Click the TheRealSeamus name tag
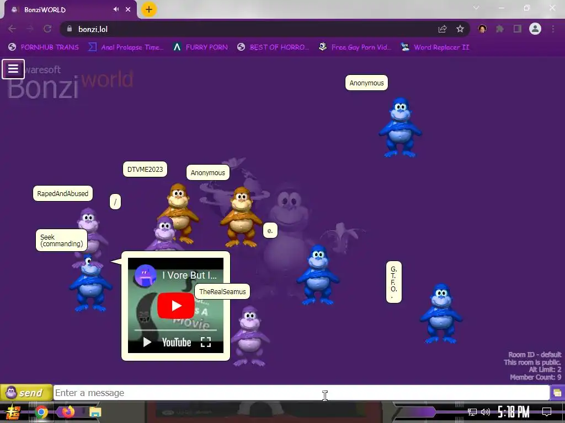 click(222, 291)
